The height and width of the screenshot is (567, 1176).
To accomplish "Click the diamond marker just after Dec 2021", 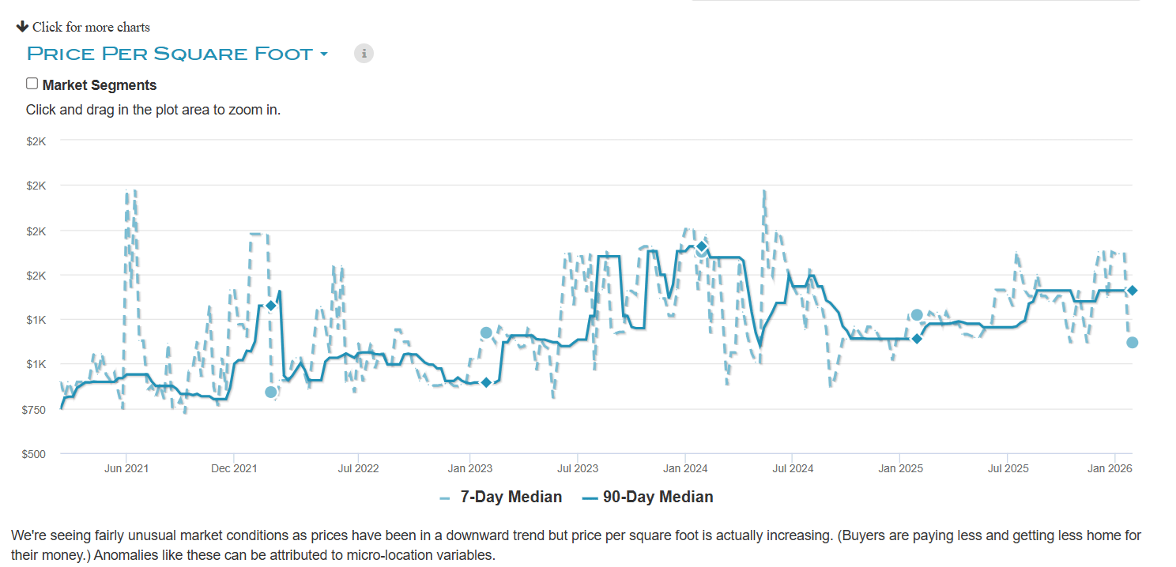I will pos(271,306).
